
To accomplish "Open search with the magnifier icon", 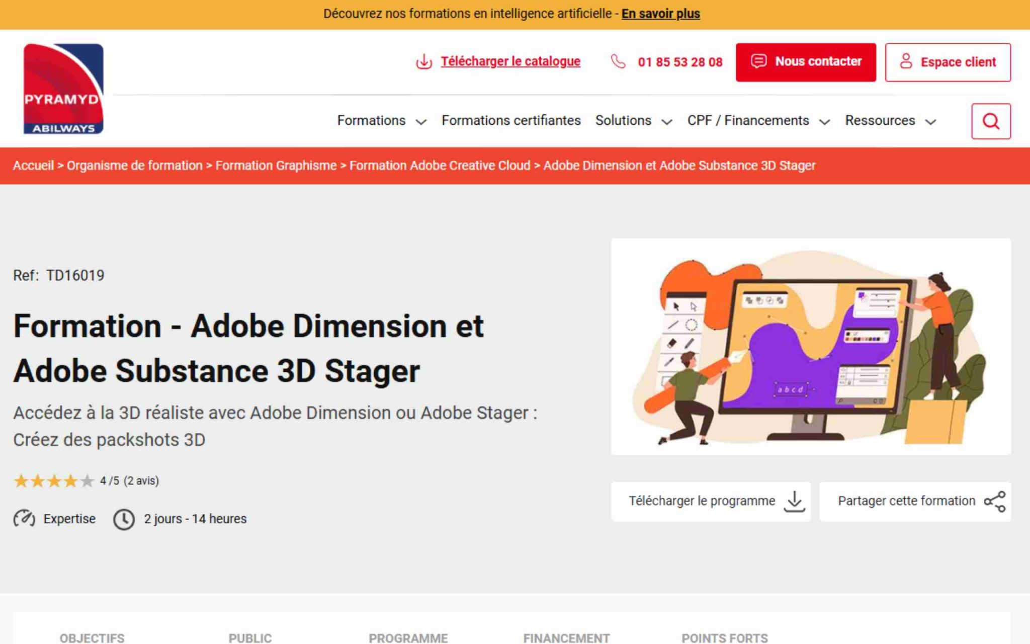I will coord(991,121).
